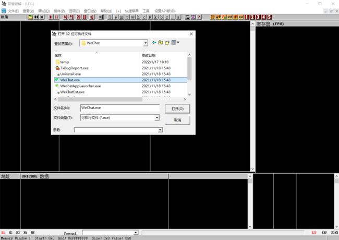Click the file name input field

120,108
